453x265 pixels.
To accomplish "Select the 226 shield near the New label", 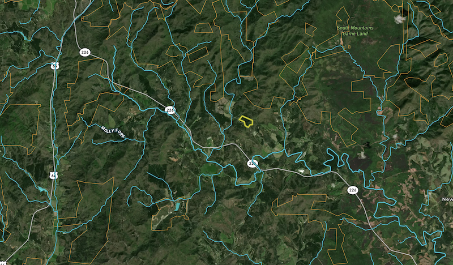I will pos(352,190).
